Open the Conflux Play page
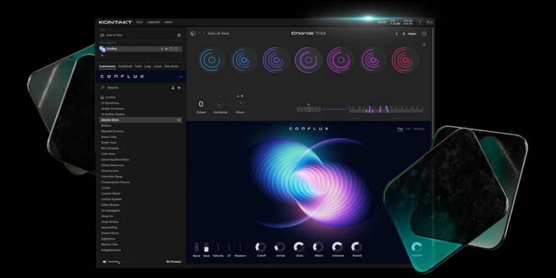 pos(400,129)
